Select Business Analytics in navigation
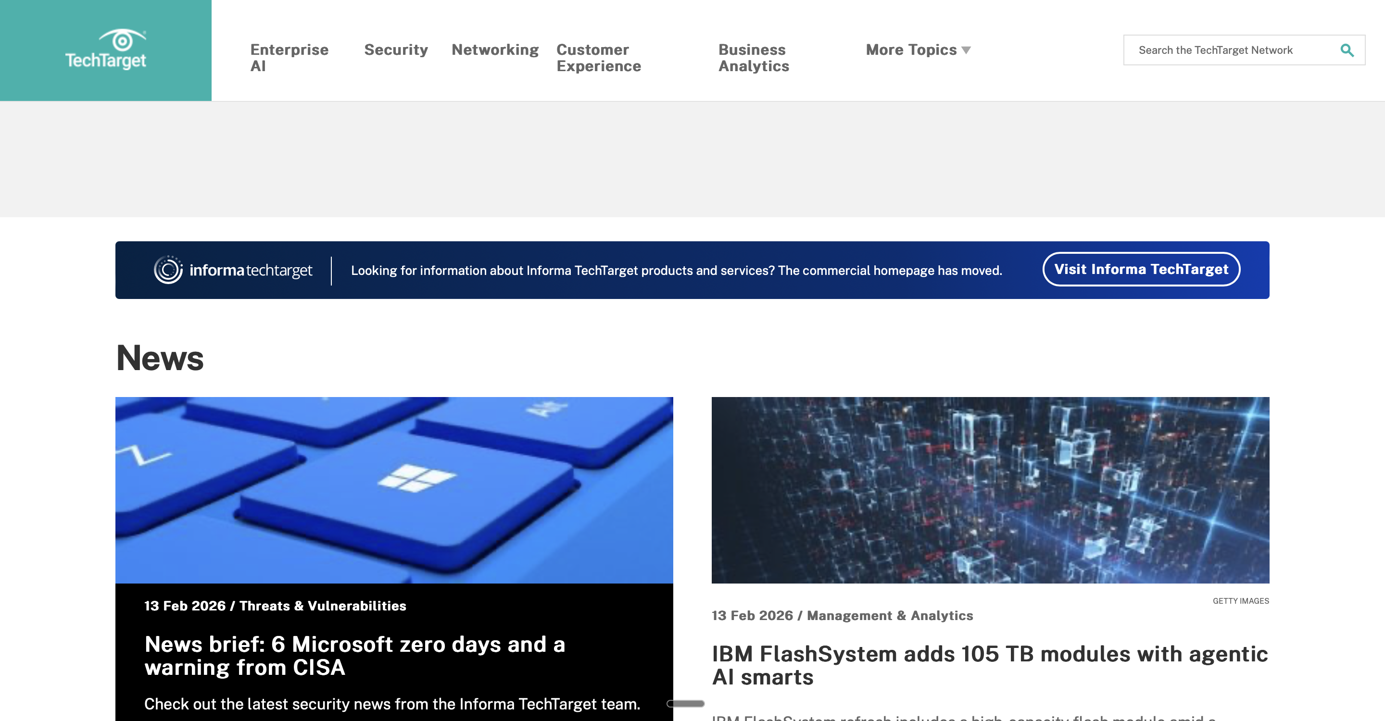Screen dimensions: 1385x721 coord(753,58)
